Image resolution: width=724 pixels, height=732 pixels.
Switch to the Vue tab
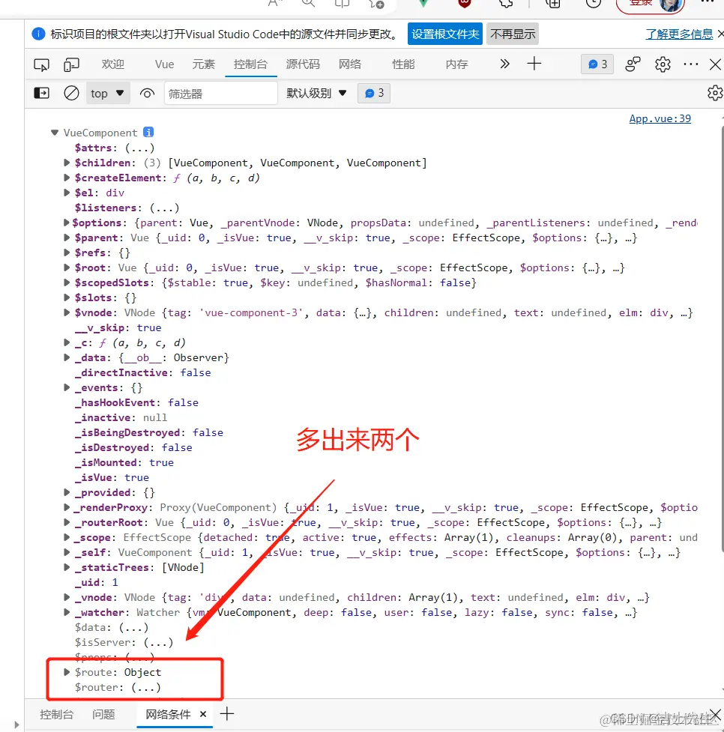tap(164, 64)
